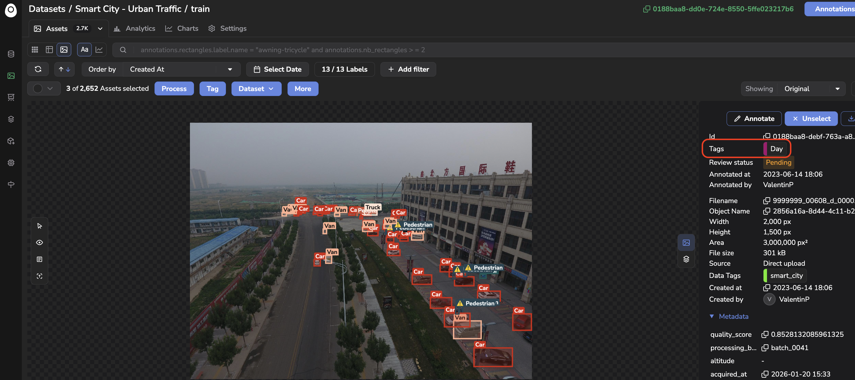
Task: Toggle the select-all assets circle checkbox
Action: click(38, 88)
